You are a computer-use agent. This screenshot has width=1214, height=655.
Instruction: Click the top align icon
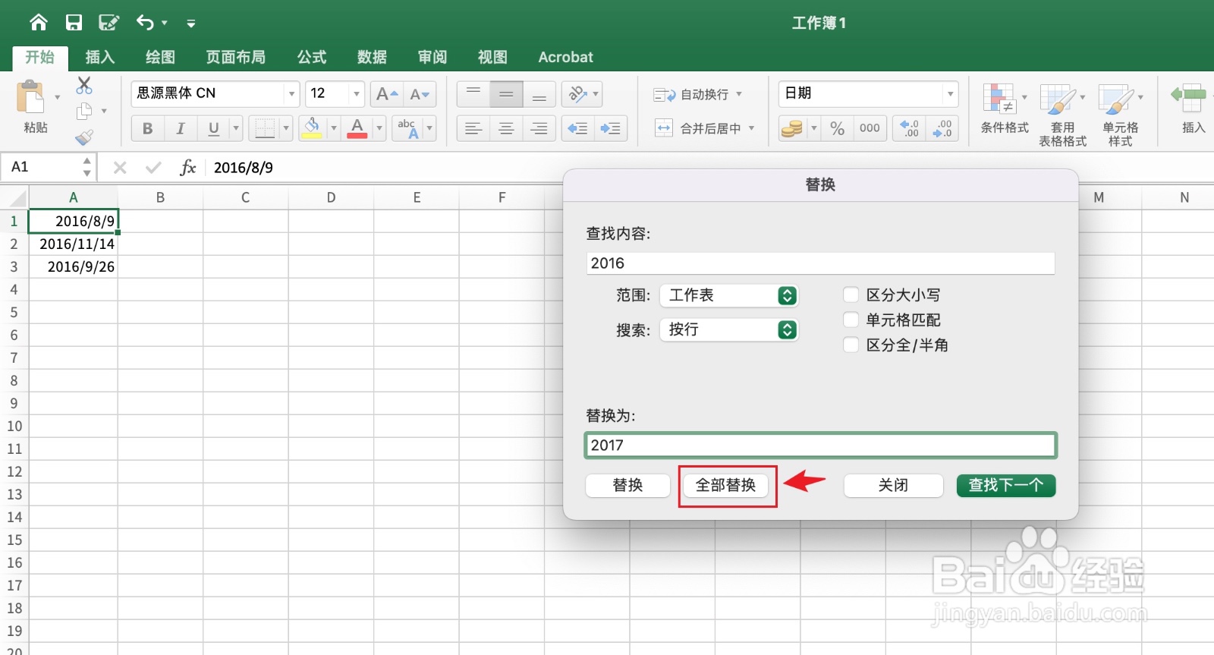[473, 94]
